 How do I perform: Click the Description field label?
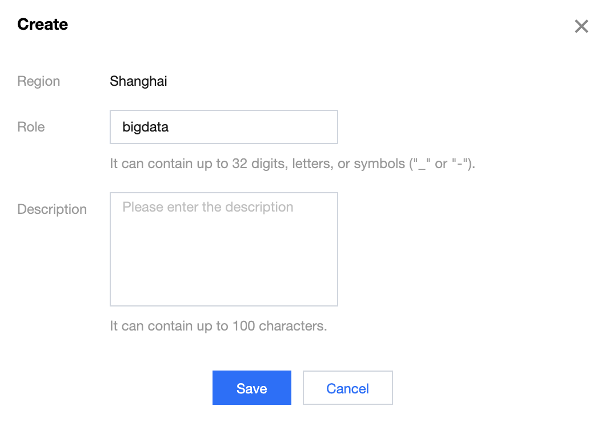pos(52,209)
